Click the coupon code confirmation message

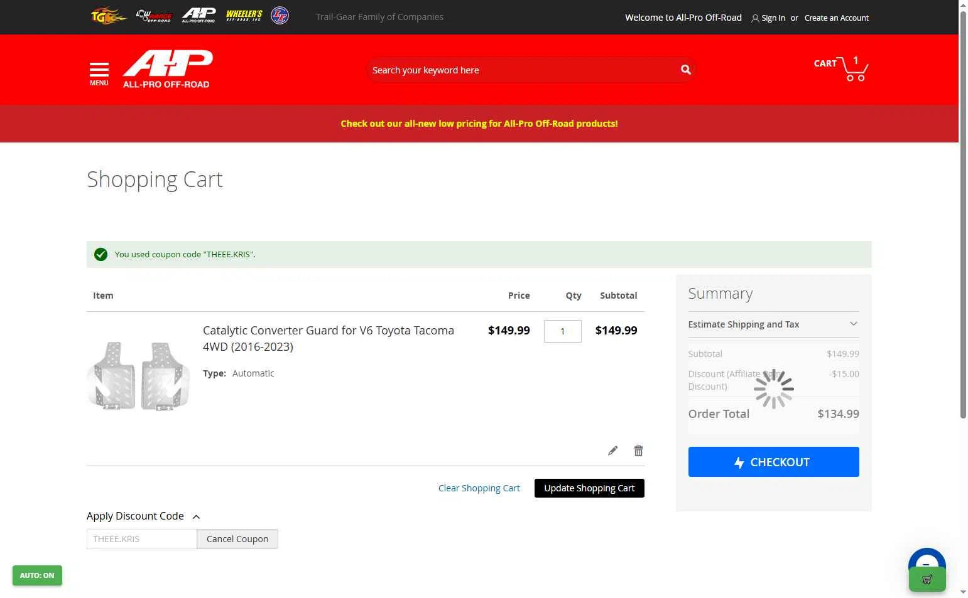click(x=185, y=254)
